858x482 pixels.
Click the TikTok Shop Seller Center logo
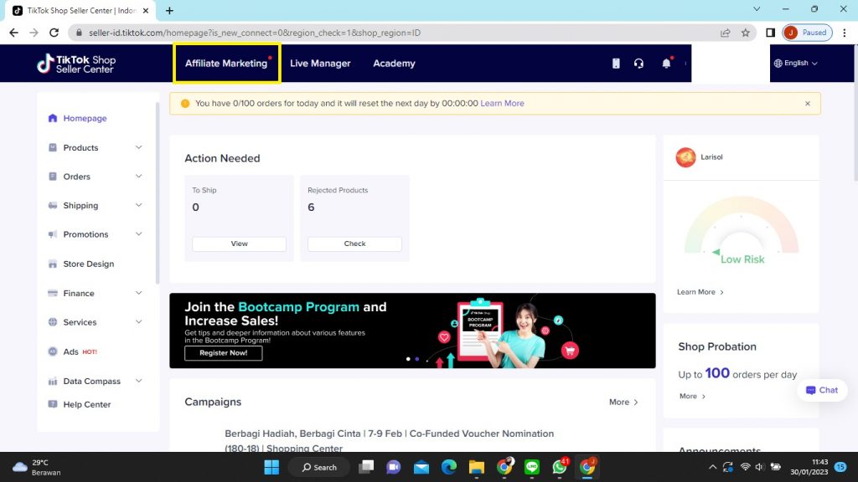tap(76, 64)
